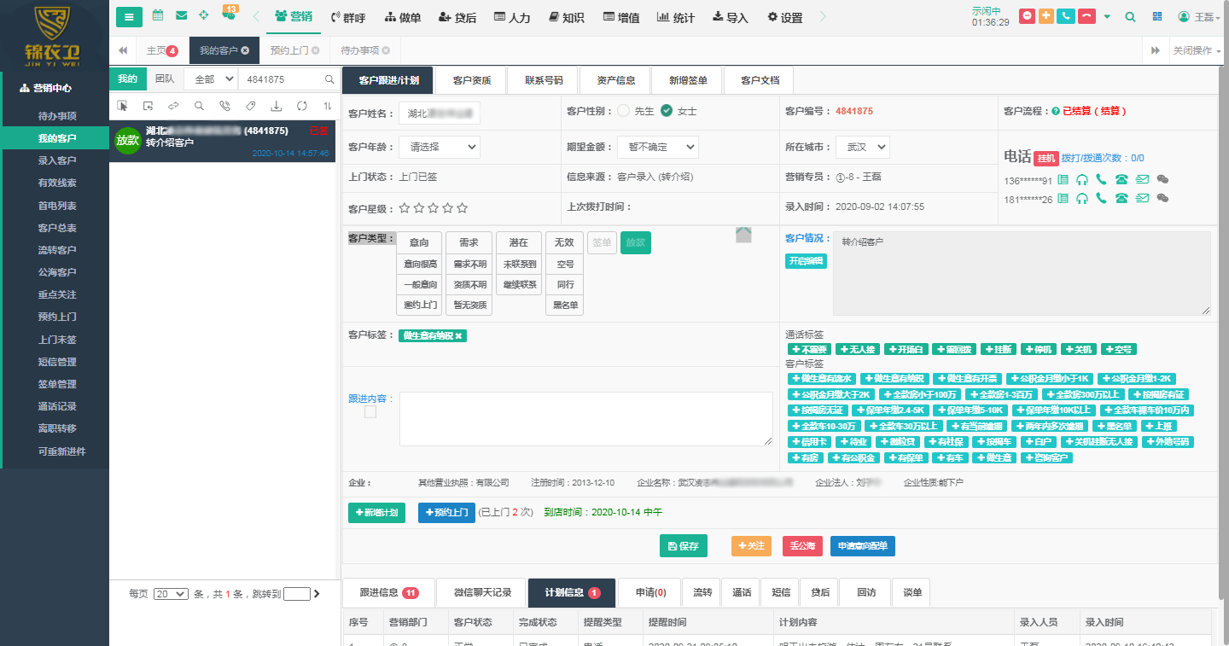Click the red minus status button
1229x646 pixels.
click(x=1027, y=16)
